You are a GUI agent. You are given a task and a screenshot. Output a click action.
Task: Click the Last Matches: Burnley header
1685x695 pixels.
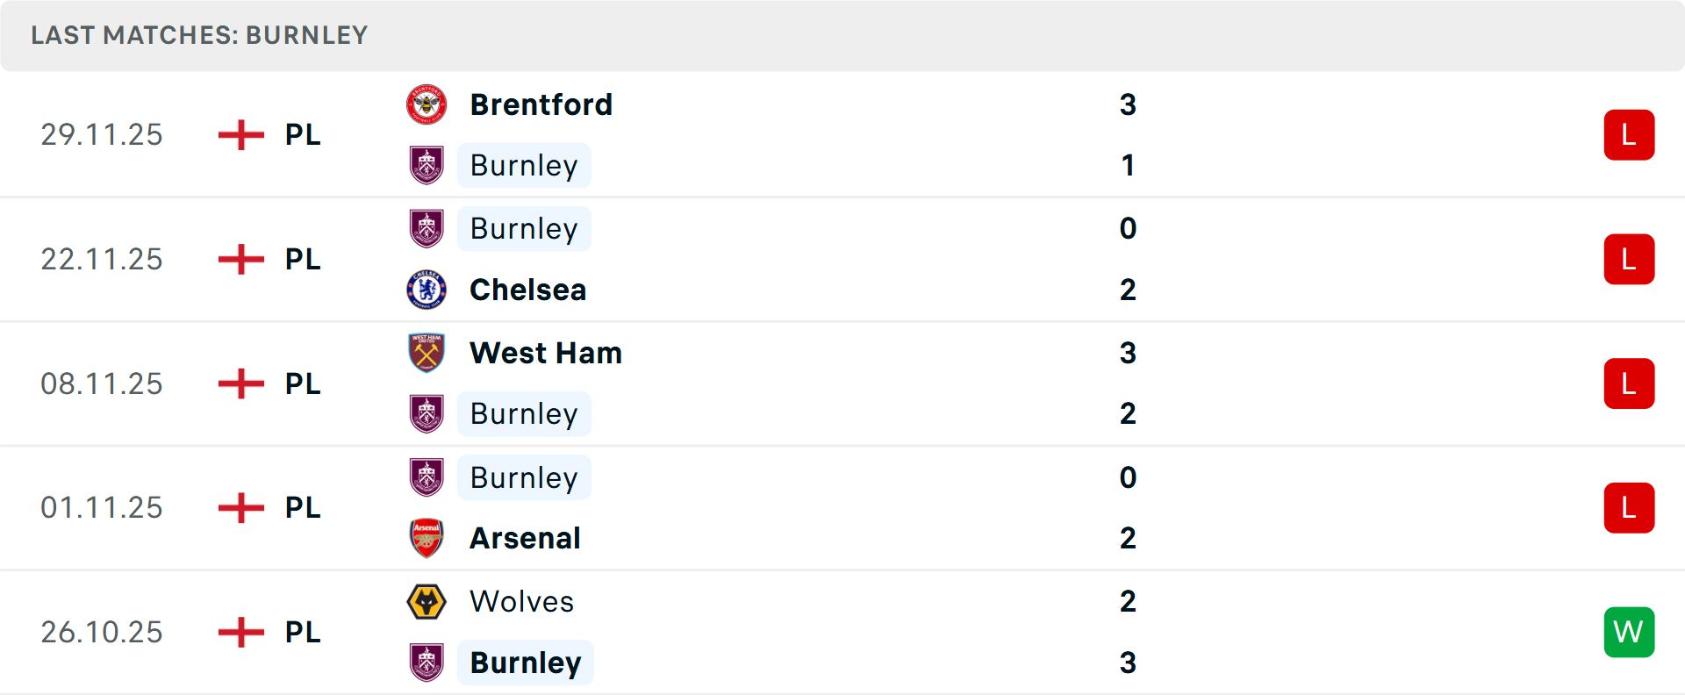(x=199, y=35)
